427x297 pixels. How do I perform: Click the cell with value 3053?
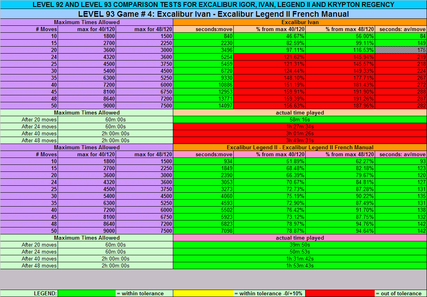click(203, 182)
